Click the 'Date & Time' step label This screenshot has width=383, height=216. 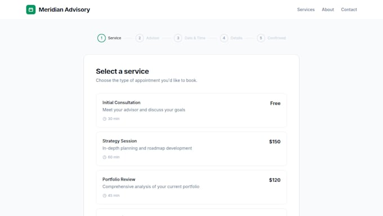[x=195, y=38]
